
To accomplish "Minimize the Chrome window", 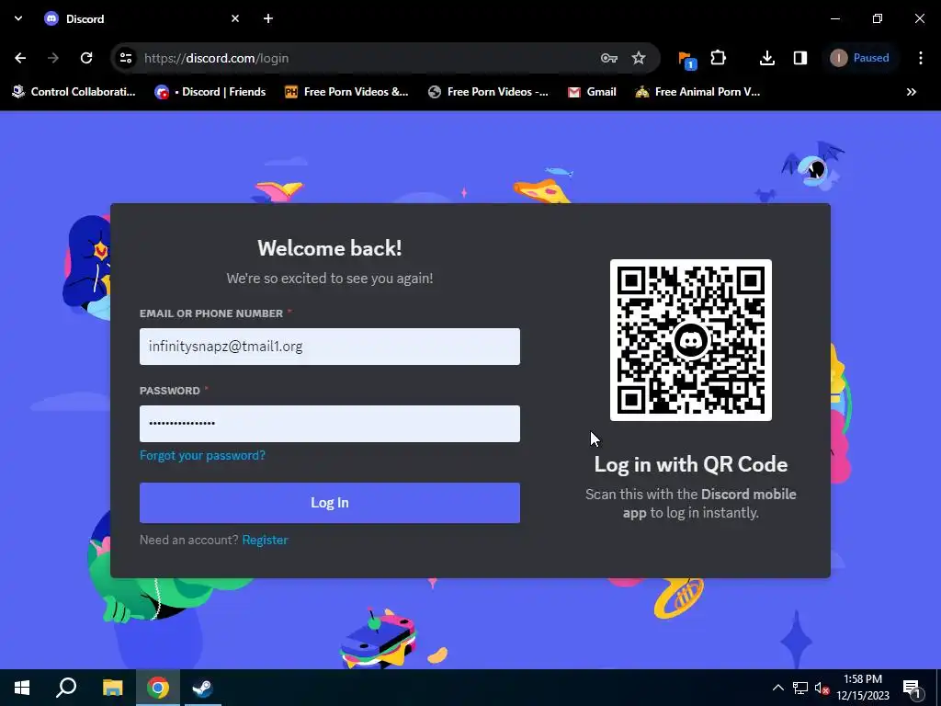I will coord(834,18).
